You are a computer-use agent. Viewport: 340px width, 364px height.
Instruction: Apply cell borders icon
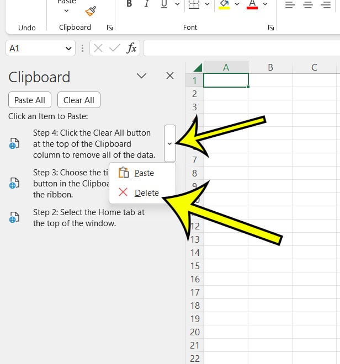click(x=194, y=4)
